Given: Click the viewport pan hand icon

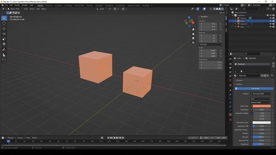Looking at the screenshot, I should click(x=193, y=34).
